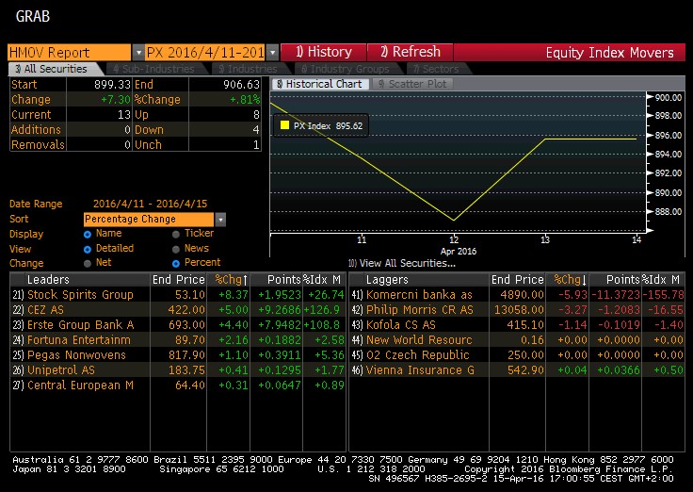This screenshot has height=492, width=693.
Task: Click the PX 2016/4/11 index field
Action: tap(205, 53)
